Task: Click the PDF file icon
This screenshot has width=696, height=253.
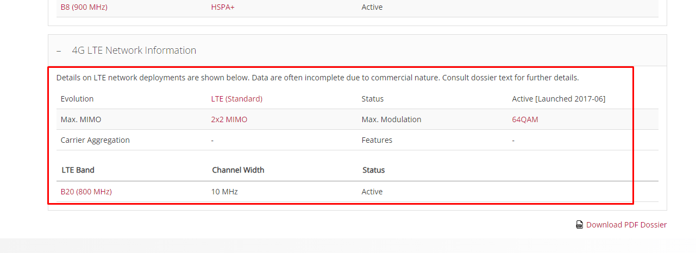Action: tap(579, 225)
